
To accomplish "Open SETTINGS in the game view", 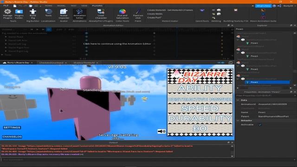I will (x=12, y=128).
